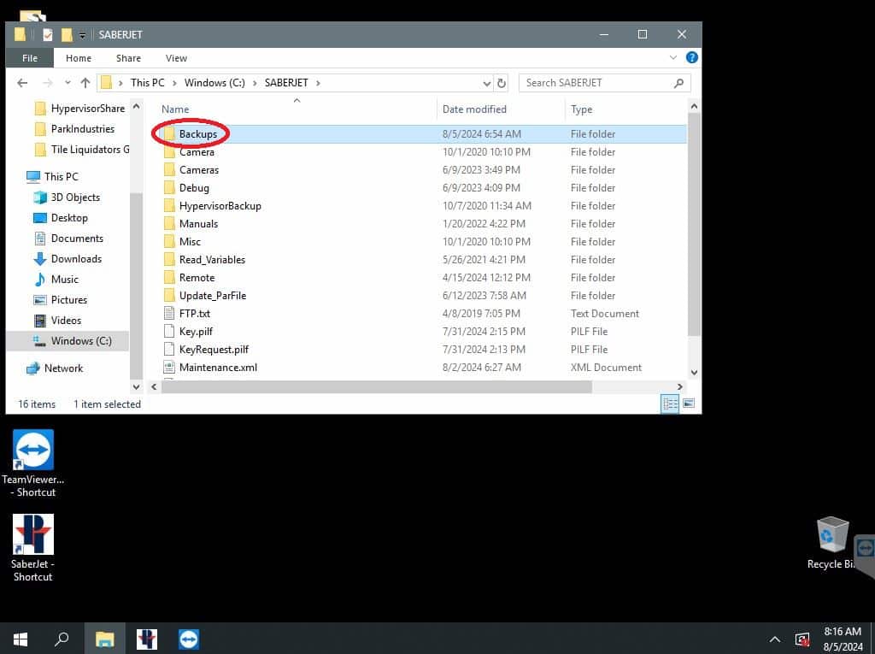This screenshot has width=875, height=654.
Task: Select Windows (C:) in navigation pane
Action: point(68,341)
